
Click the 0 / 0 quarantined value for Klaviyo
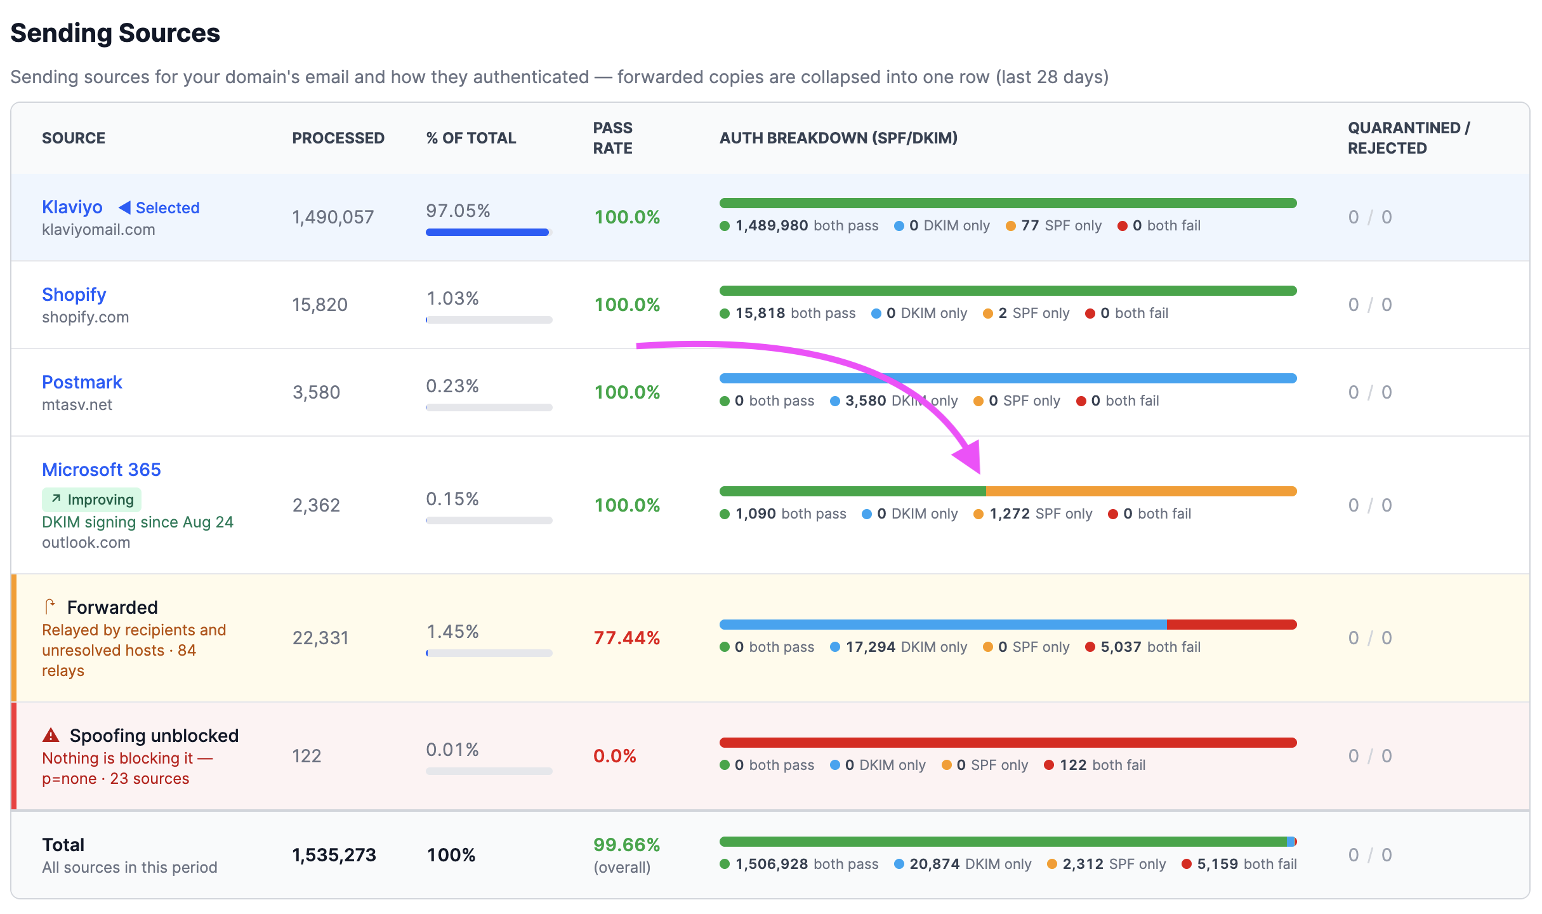pos(1370,217)
